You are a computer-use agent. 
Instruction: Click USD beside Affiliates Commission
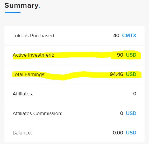coord(131,113)
